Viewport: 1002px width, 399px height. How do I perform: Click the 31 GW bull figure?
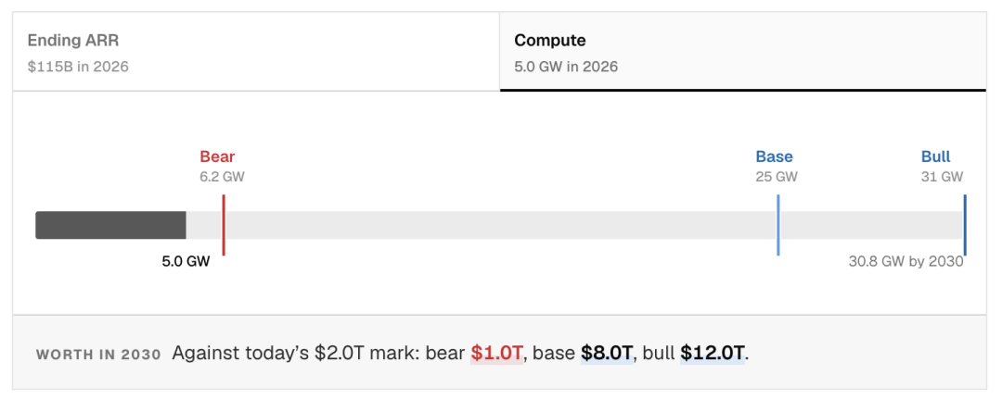(x=942, y=177)
